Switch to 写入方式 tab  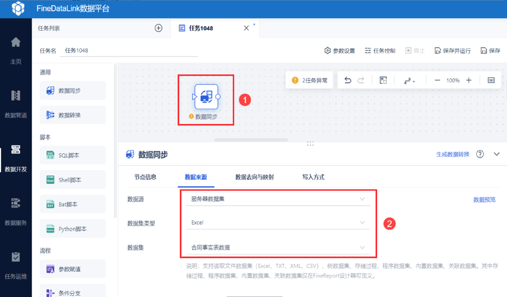click(x=313, y=177)
